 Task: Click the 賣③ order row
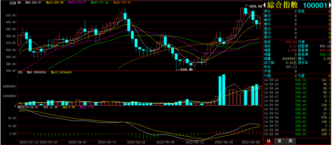[x=297, y=16]
